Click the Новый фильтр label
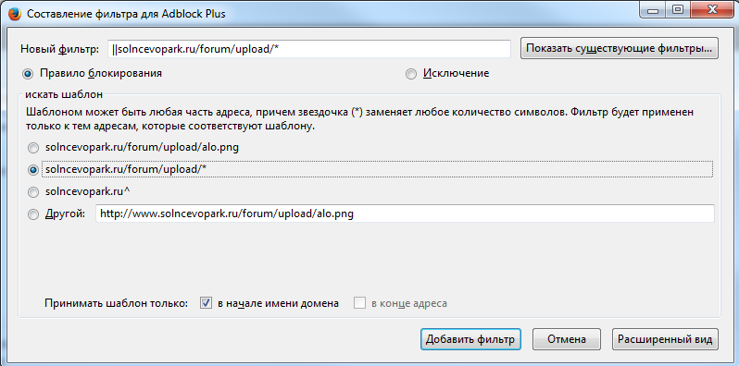This screenshot has width=739, height=366. pos(60,49)
